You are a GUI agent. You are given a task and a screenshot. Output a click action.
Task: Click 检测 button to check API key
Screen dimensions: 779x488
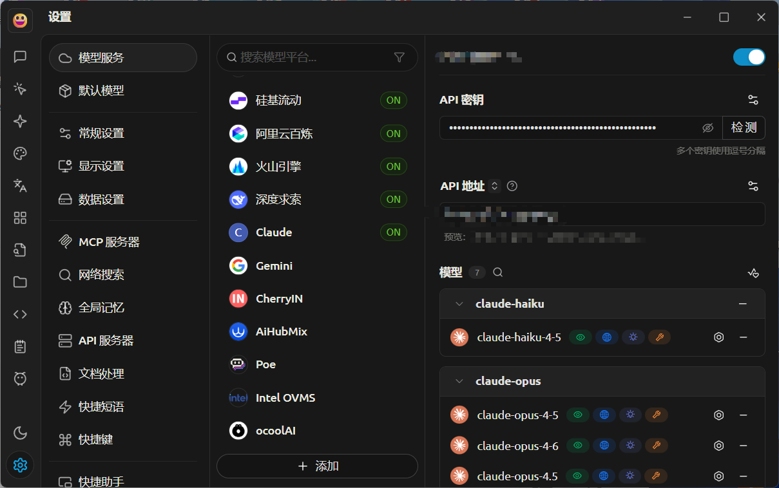tap(744, 128)
